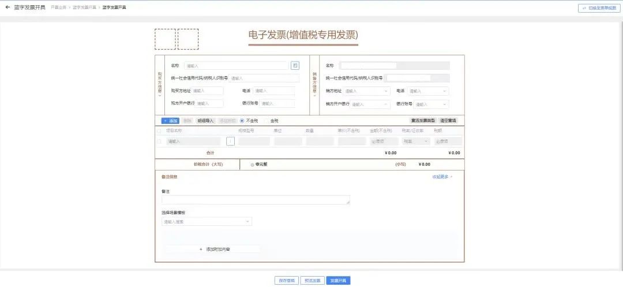Collapse remarks via 收起更多 link
The image size is (623, 287).
(442, 177)
